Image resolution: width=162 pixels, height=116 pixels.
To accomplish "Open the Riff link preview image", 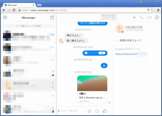I will point(92,83).
